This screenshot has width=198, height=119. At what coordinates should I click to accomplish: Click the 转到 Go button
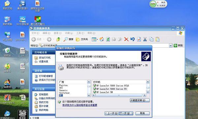point(178,46)
